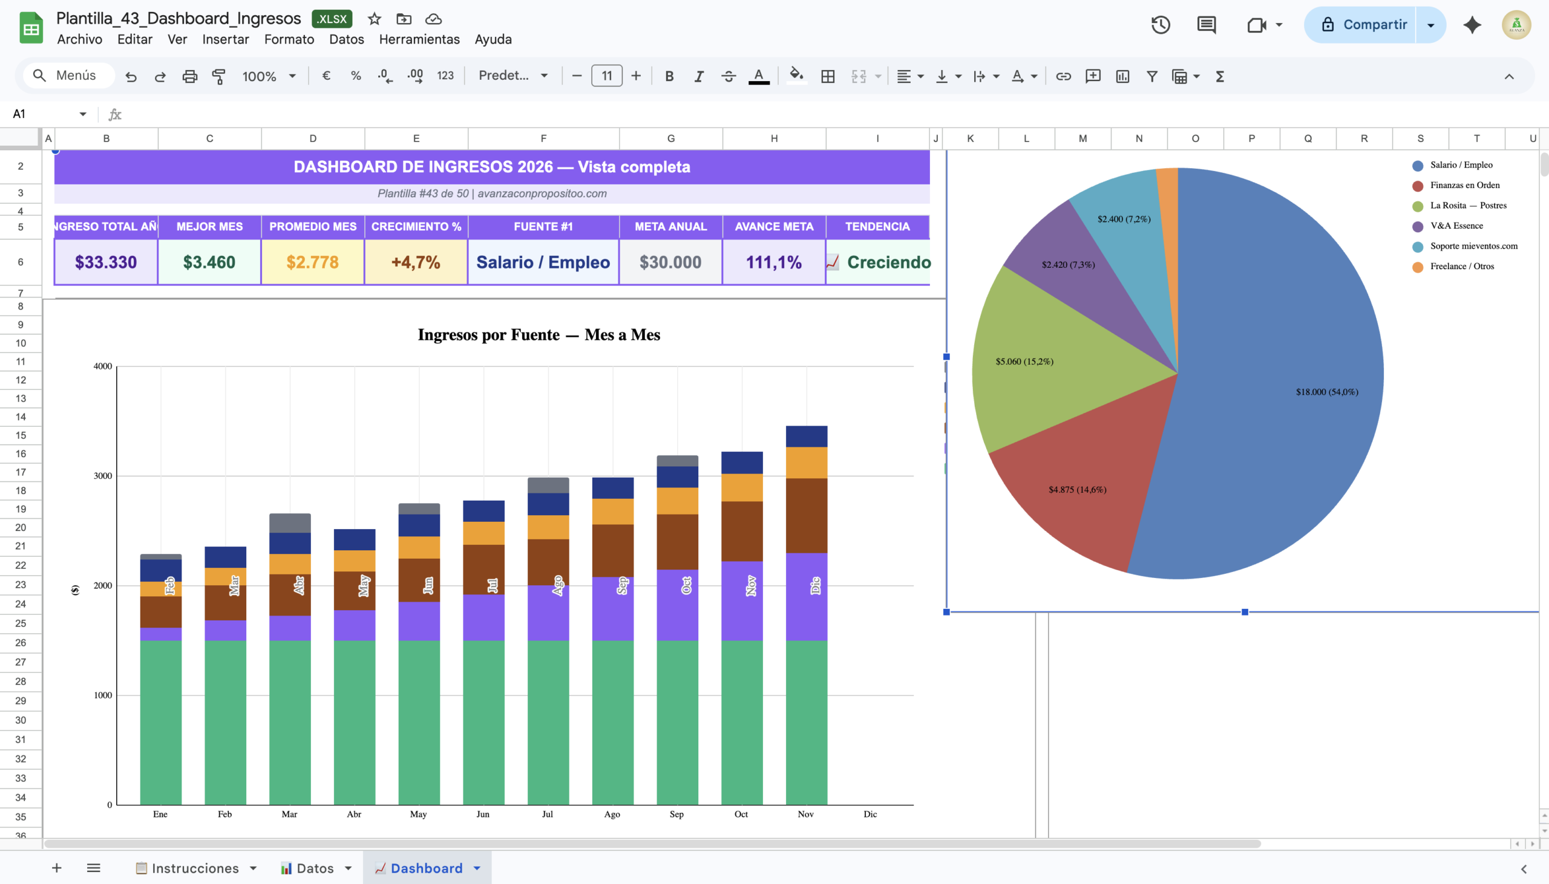
Task: Click the insert link icon
Action: tap(1063, 76)
